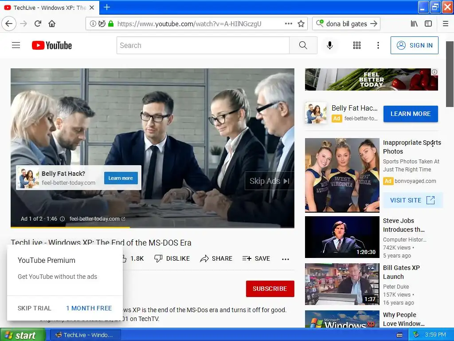Click the 1.8K like count
454x341 pixels.
tap(137, 258)
